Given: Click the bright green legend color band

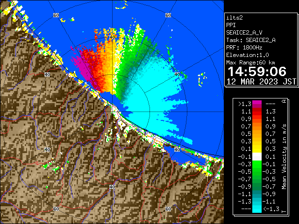Looking at the screenshot, I should coord(257,164).
